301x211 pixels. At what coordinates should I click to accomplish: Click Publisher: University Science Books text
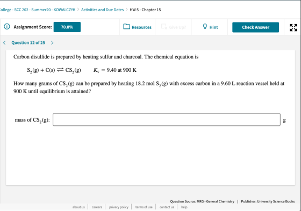(x=268, y=201)
